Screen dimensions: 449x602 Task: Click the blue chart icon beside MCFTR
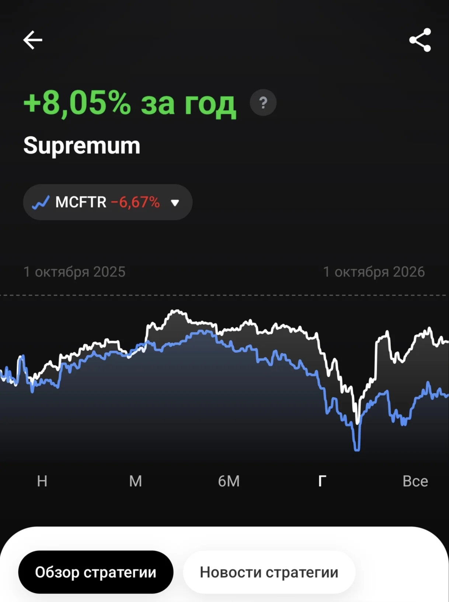point(41,202)
